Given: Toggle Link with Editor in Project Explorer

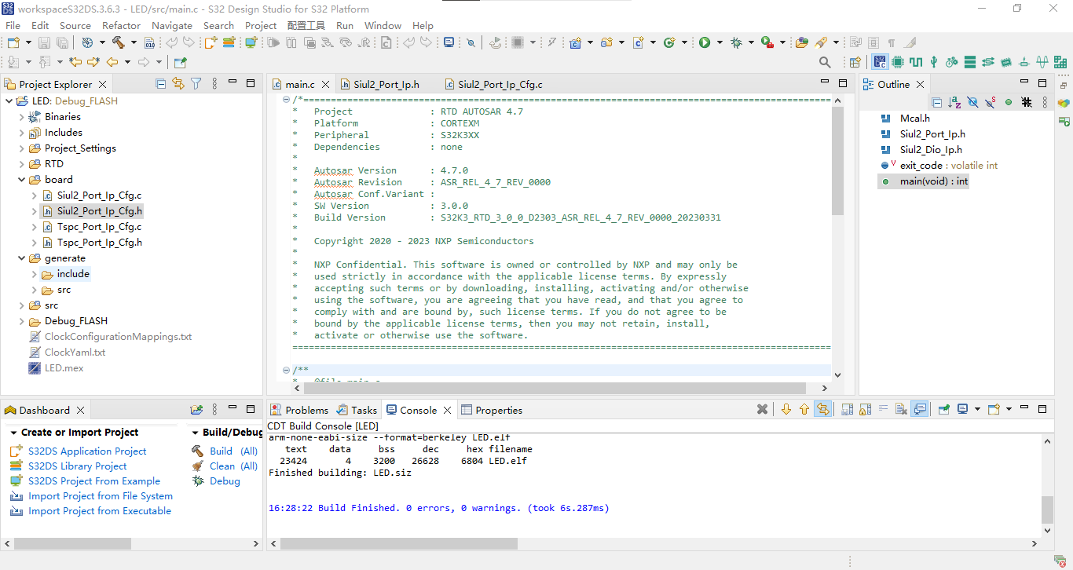Looking at the screenshot, I should [x=178, y=83].
